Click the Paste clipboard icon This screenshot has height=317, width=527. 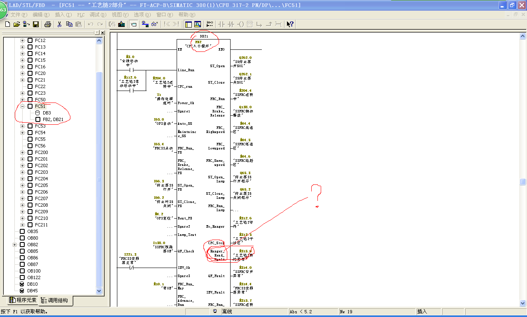(79, 24)
